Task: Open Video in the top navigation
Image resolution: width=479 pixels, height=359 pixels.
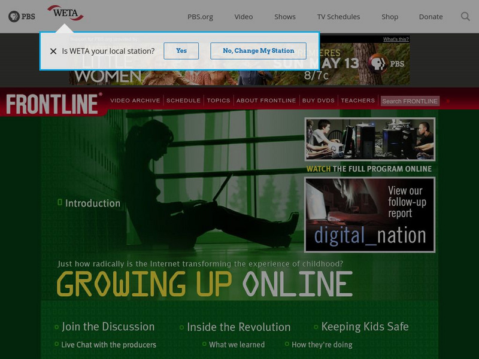Action: [244, 17]
